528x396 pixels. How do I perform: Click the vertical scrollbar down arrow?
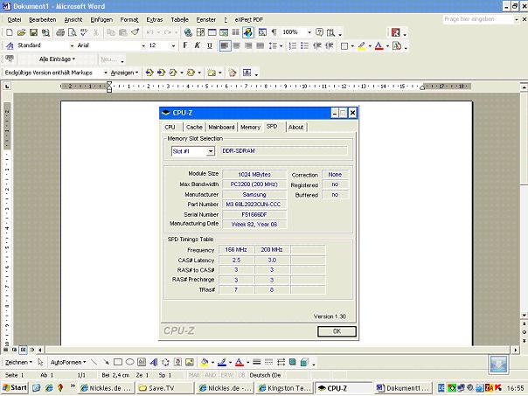pyautogui.click(x=524, y=316)
